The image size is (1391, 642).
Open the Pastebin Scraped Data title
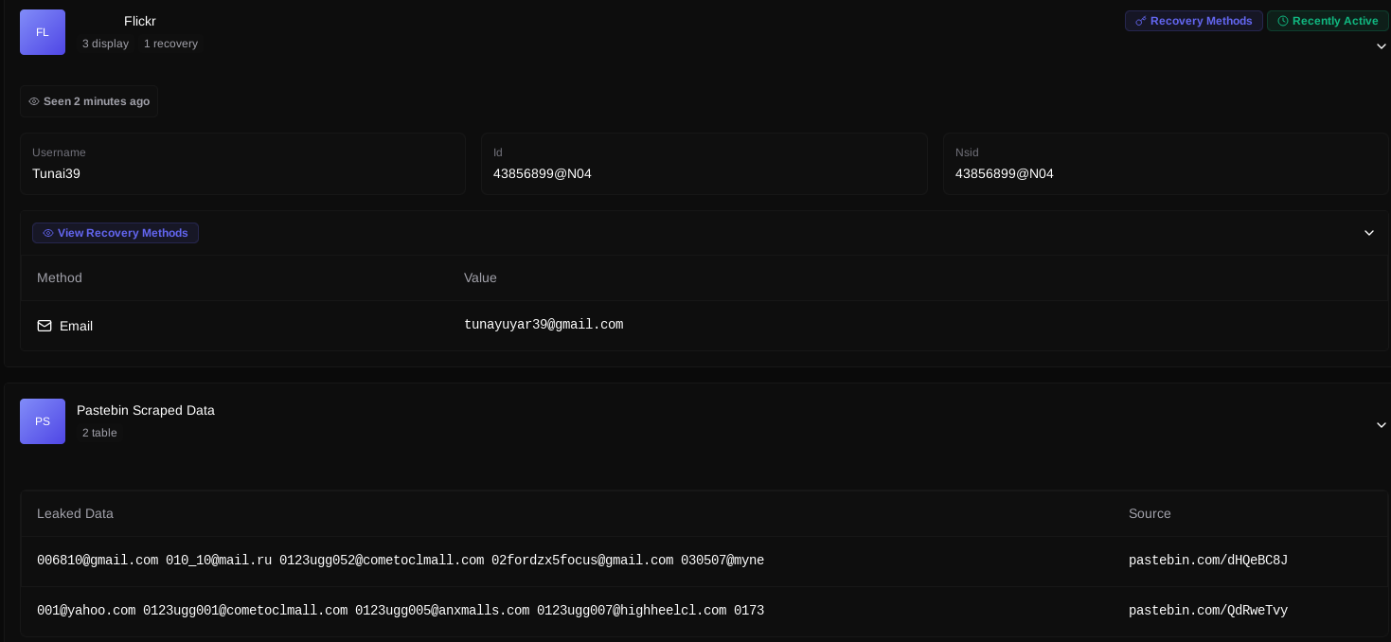(146, 410)
